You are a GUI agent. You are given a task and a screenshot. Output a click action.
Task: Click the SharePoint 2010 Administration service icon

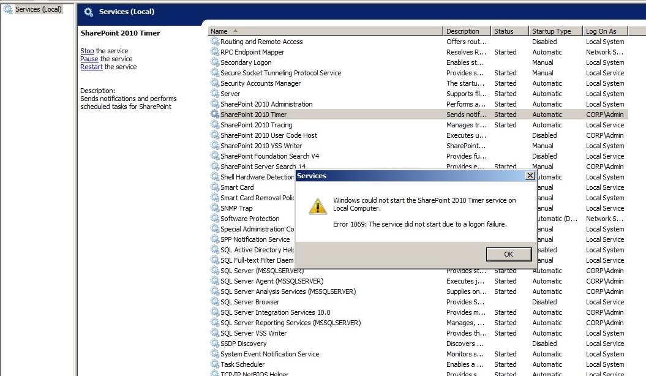tap(214, 103)
